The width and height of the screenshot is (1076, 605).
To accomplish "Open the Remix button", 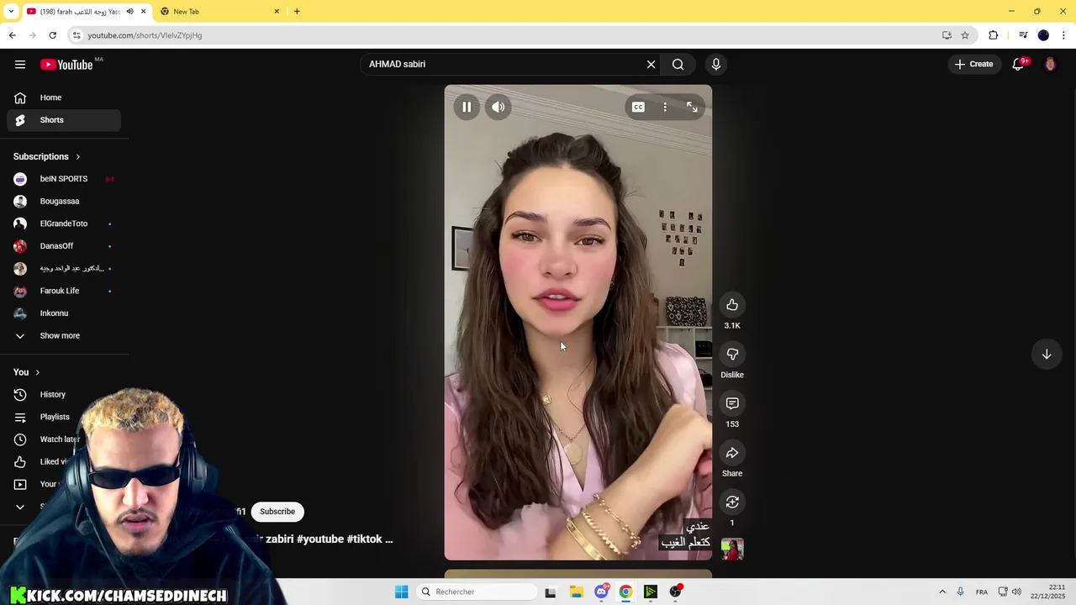I will coord(732,502).
